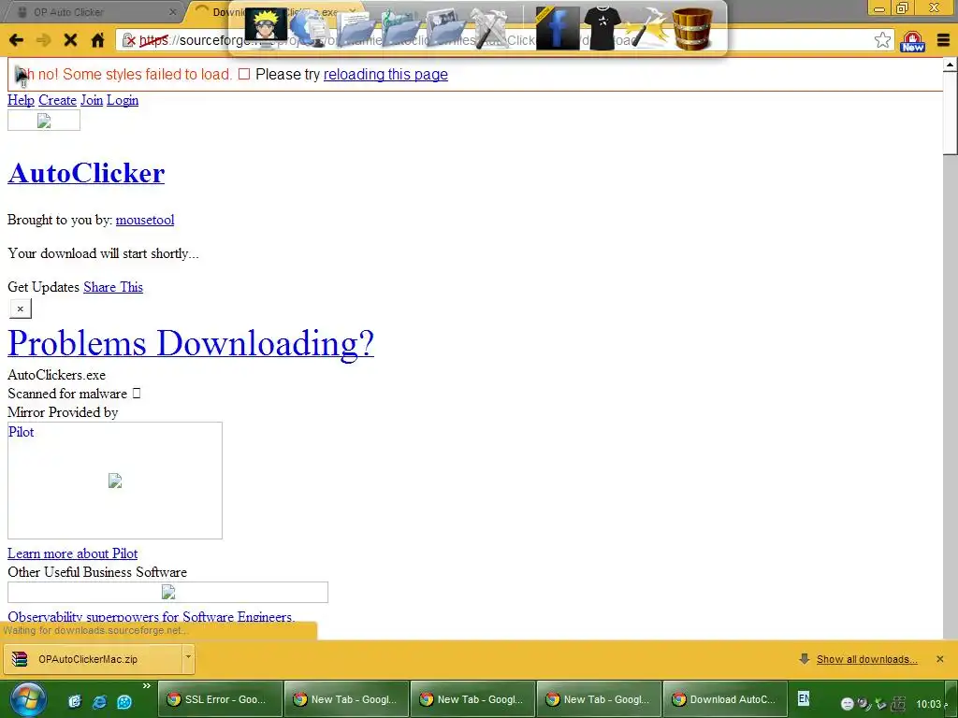Click Show all downloads link

(x=866, y=659)
